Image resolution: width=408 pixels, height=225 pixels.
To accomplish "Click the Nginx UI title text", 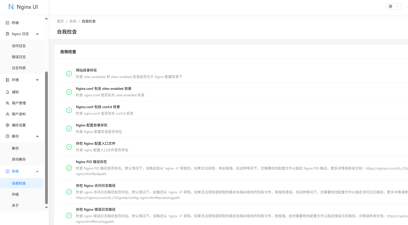I will pyautogui.click(x=27, y=7).
